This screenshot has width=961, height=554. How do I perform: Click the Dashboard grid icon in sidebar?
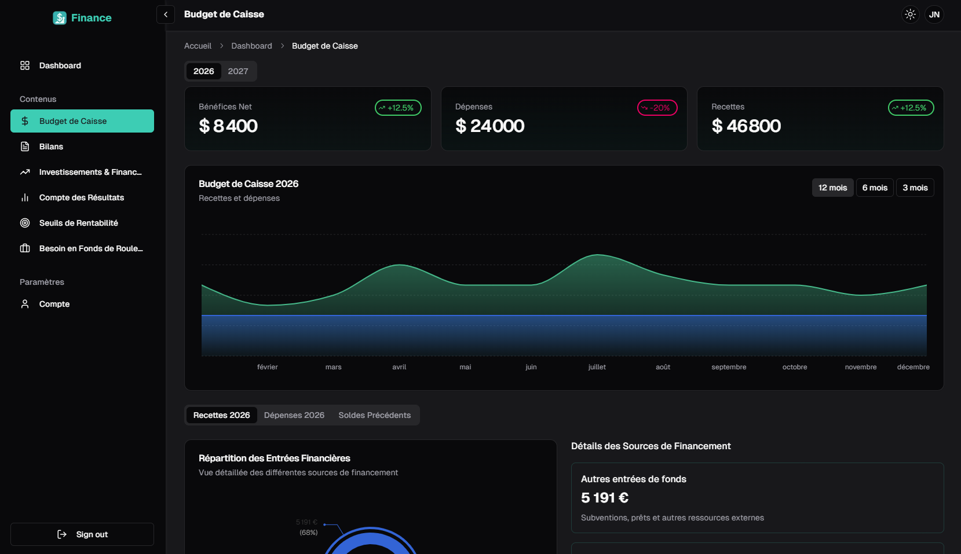25,65
